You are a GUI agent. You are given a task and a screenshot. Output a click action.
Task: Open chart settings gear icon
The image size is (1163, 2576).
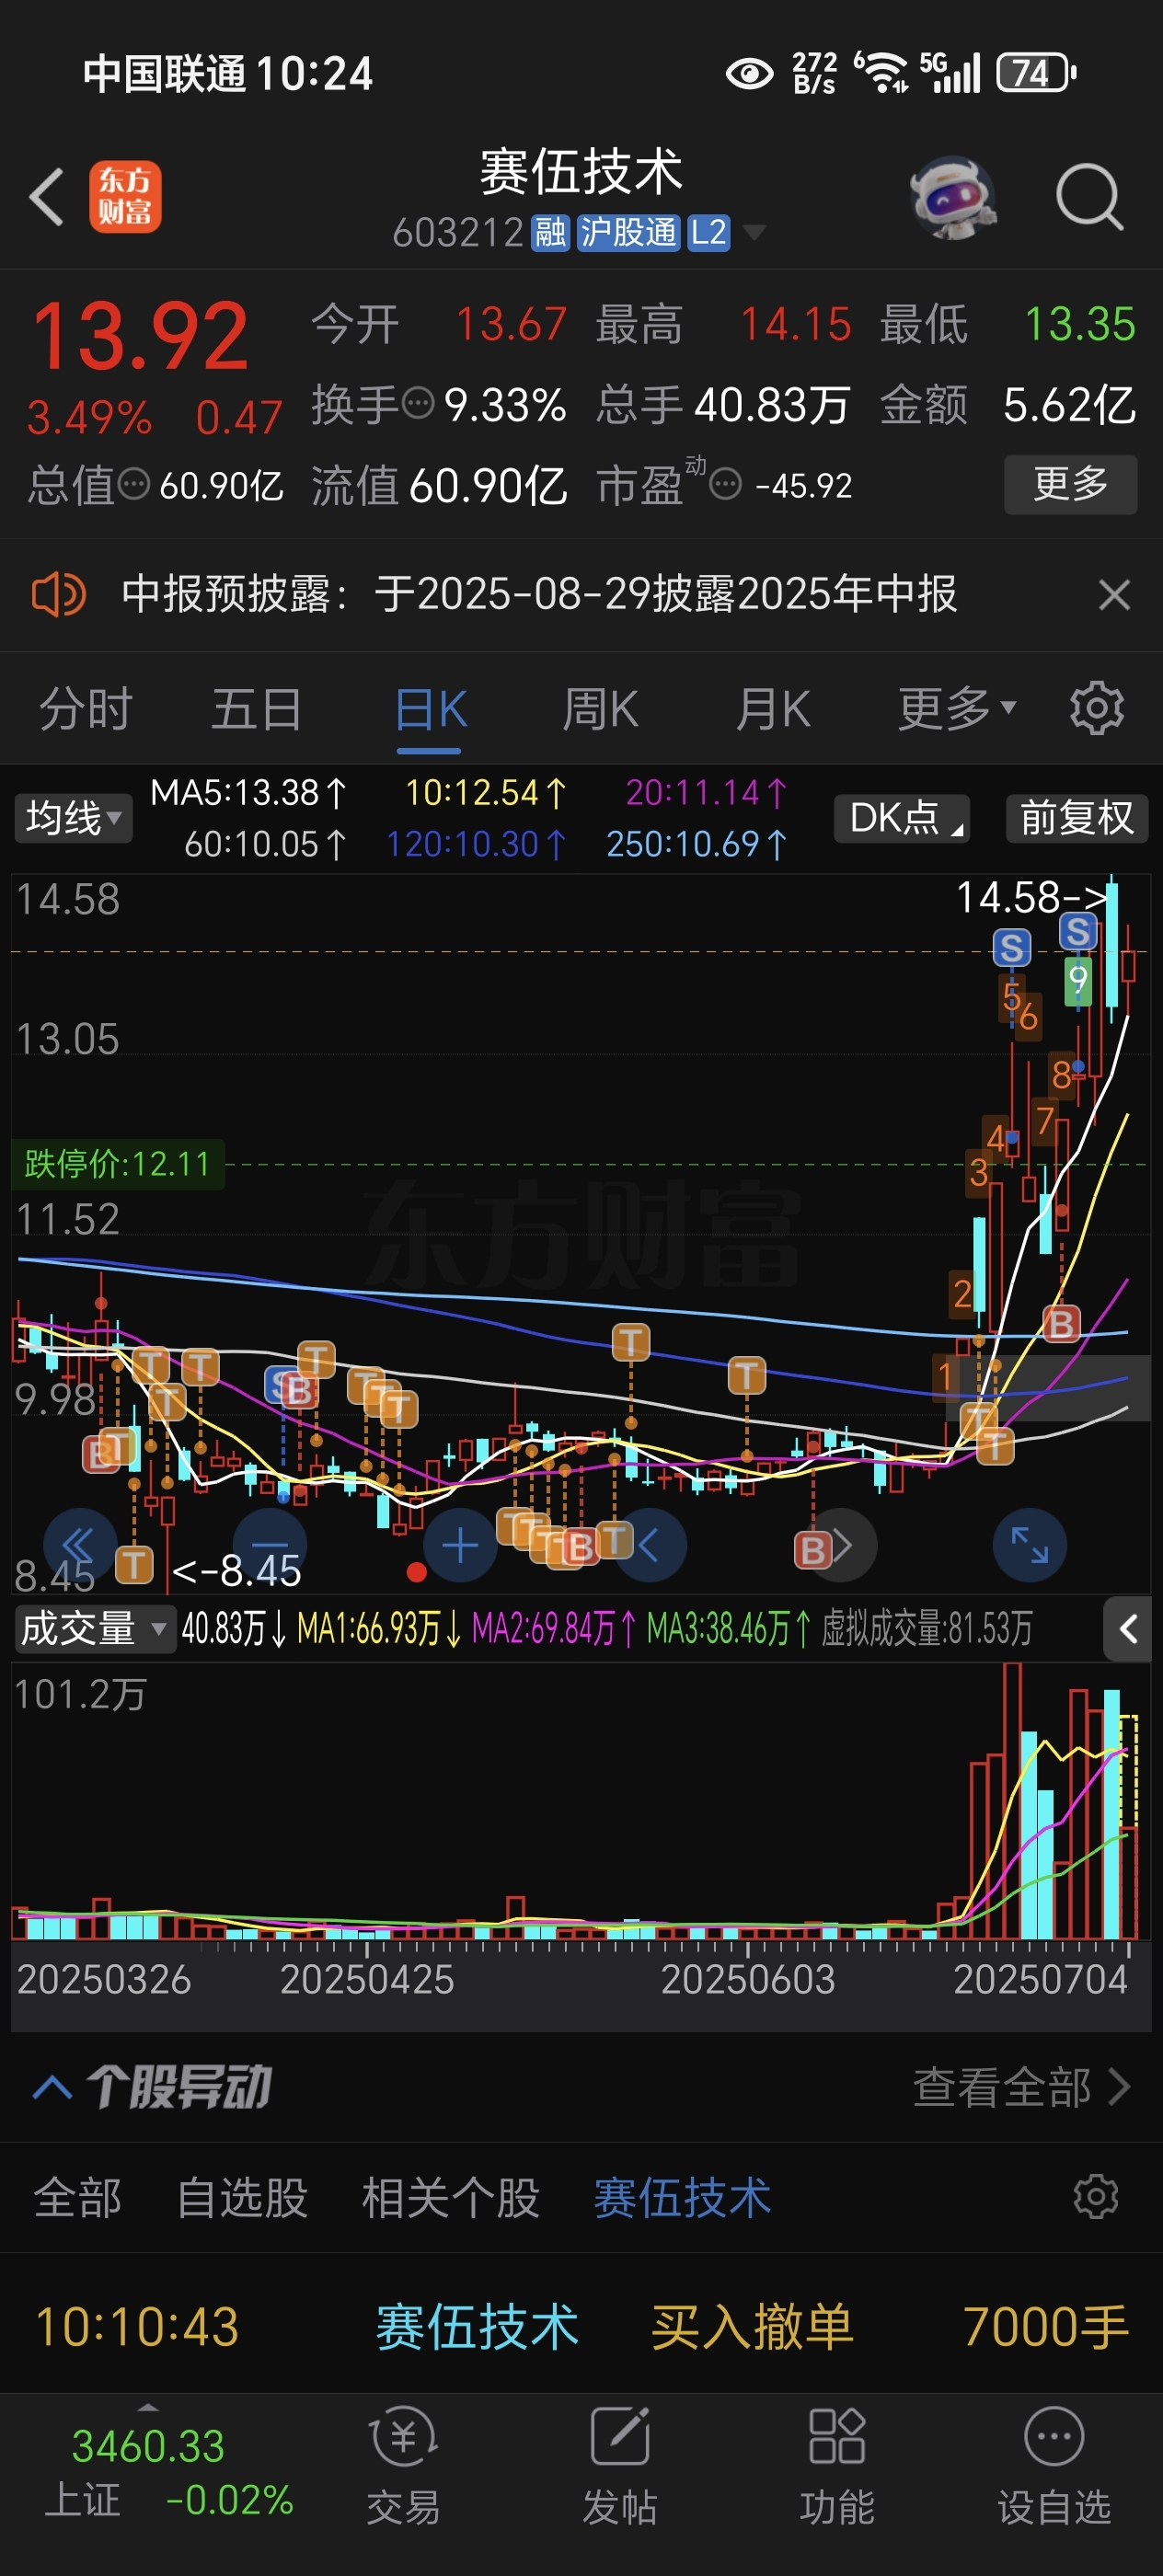(x=1097, y=709)
